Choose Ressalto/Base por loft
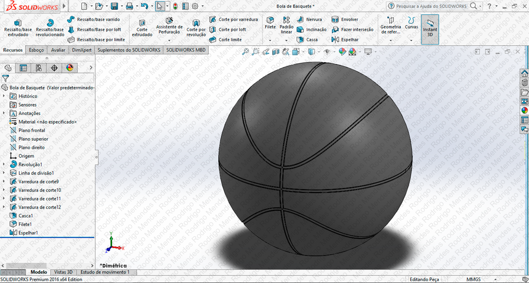Screen dimensions: 529x283 click(94, 29)
